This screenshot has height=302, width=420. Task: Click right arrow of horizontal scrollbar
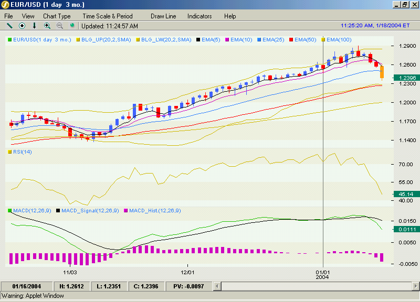click(x=416, y=286)
